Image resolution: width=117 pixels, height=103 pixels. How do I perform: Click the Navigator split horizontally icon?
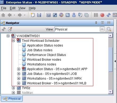tap(109, 23)
